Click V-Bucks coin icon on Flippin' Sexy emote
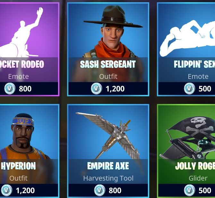Screen dimensions: 215x198 189,89
